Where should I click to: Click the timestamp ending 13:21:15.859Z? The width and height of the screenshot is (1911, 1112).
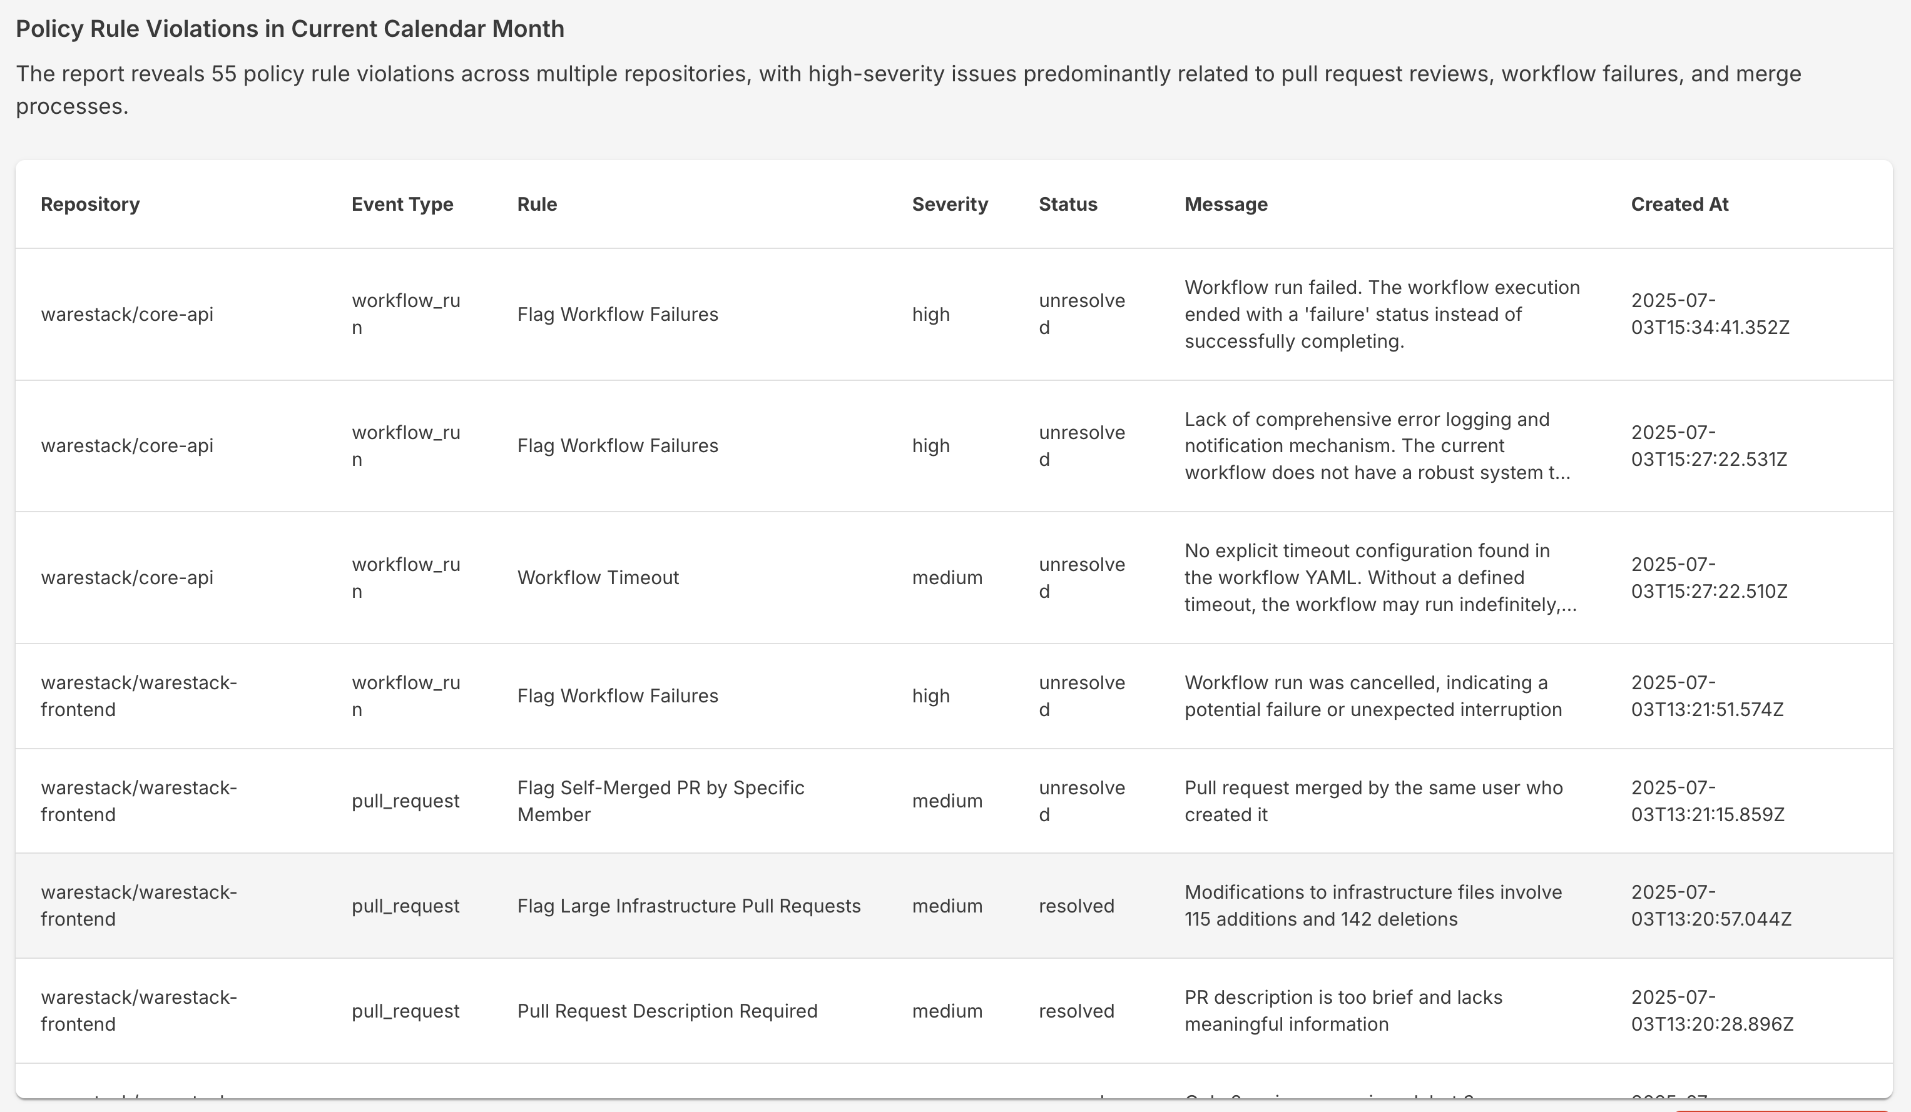1707,801
